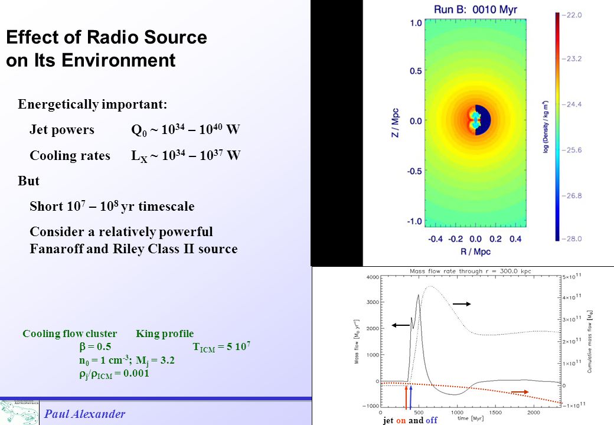Screen dimensions: 614x425
Task: Click the '2000' time axis tick
Action: point(533,413)
